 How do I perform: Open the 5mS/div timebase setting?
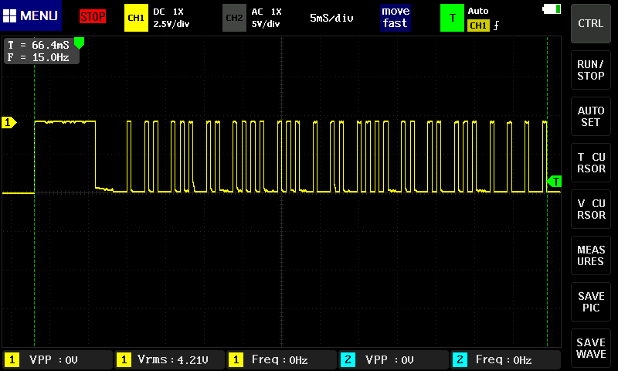pyautogui.click(x=331, y=17)
